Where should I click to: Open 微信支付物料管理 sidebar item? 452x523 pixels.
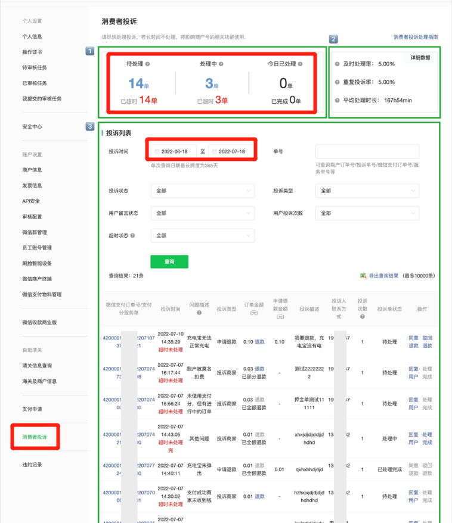(42, 294)
